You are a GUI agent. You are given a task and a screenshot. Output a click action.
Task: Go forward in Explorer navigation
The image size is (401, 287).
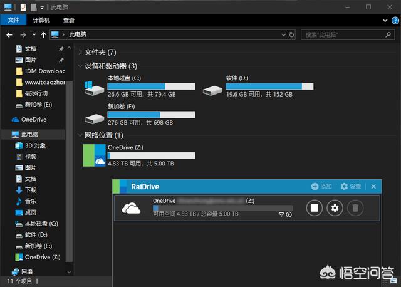[23, 35]
